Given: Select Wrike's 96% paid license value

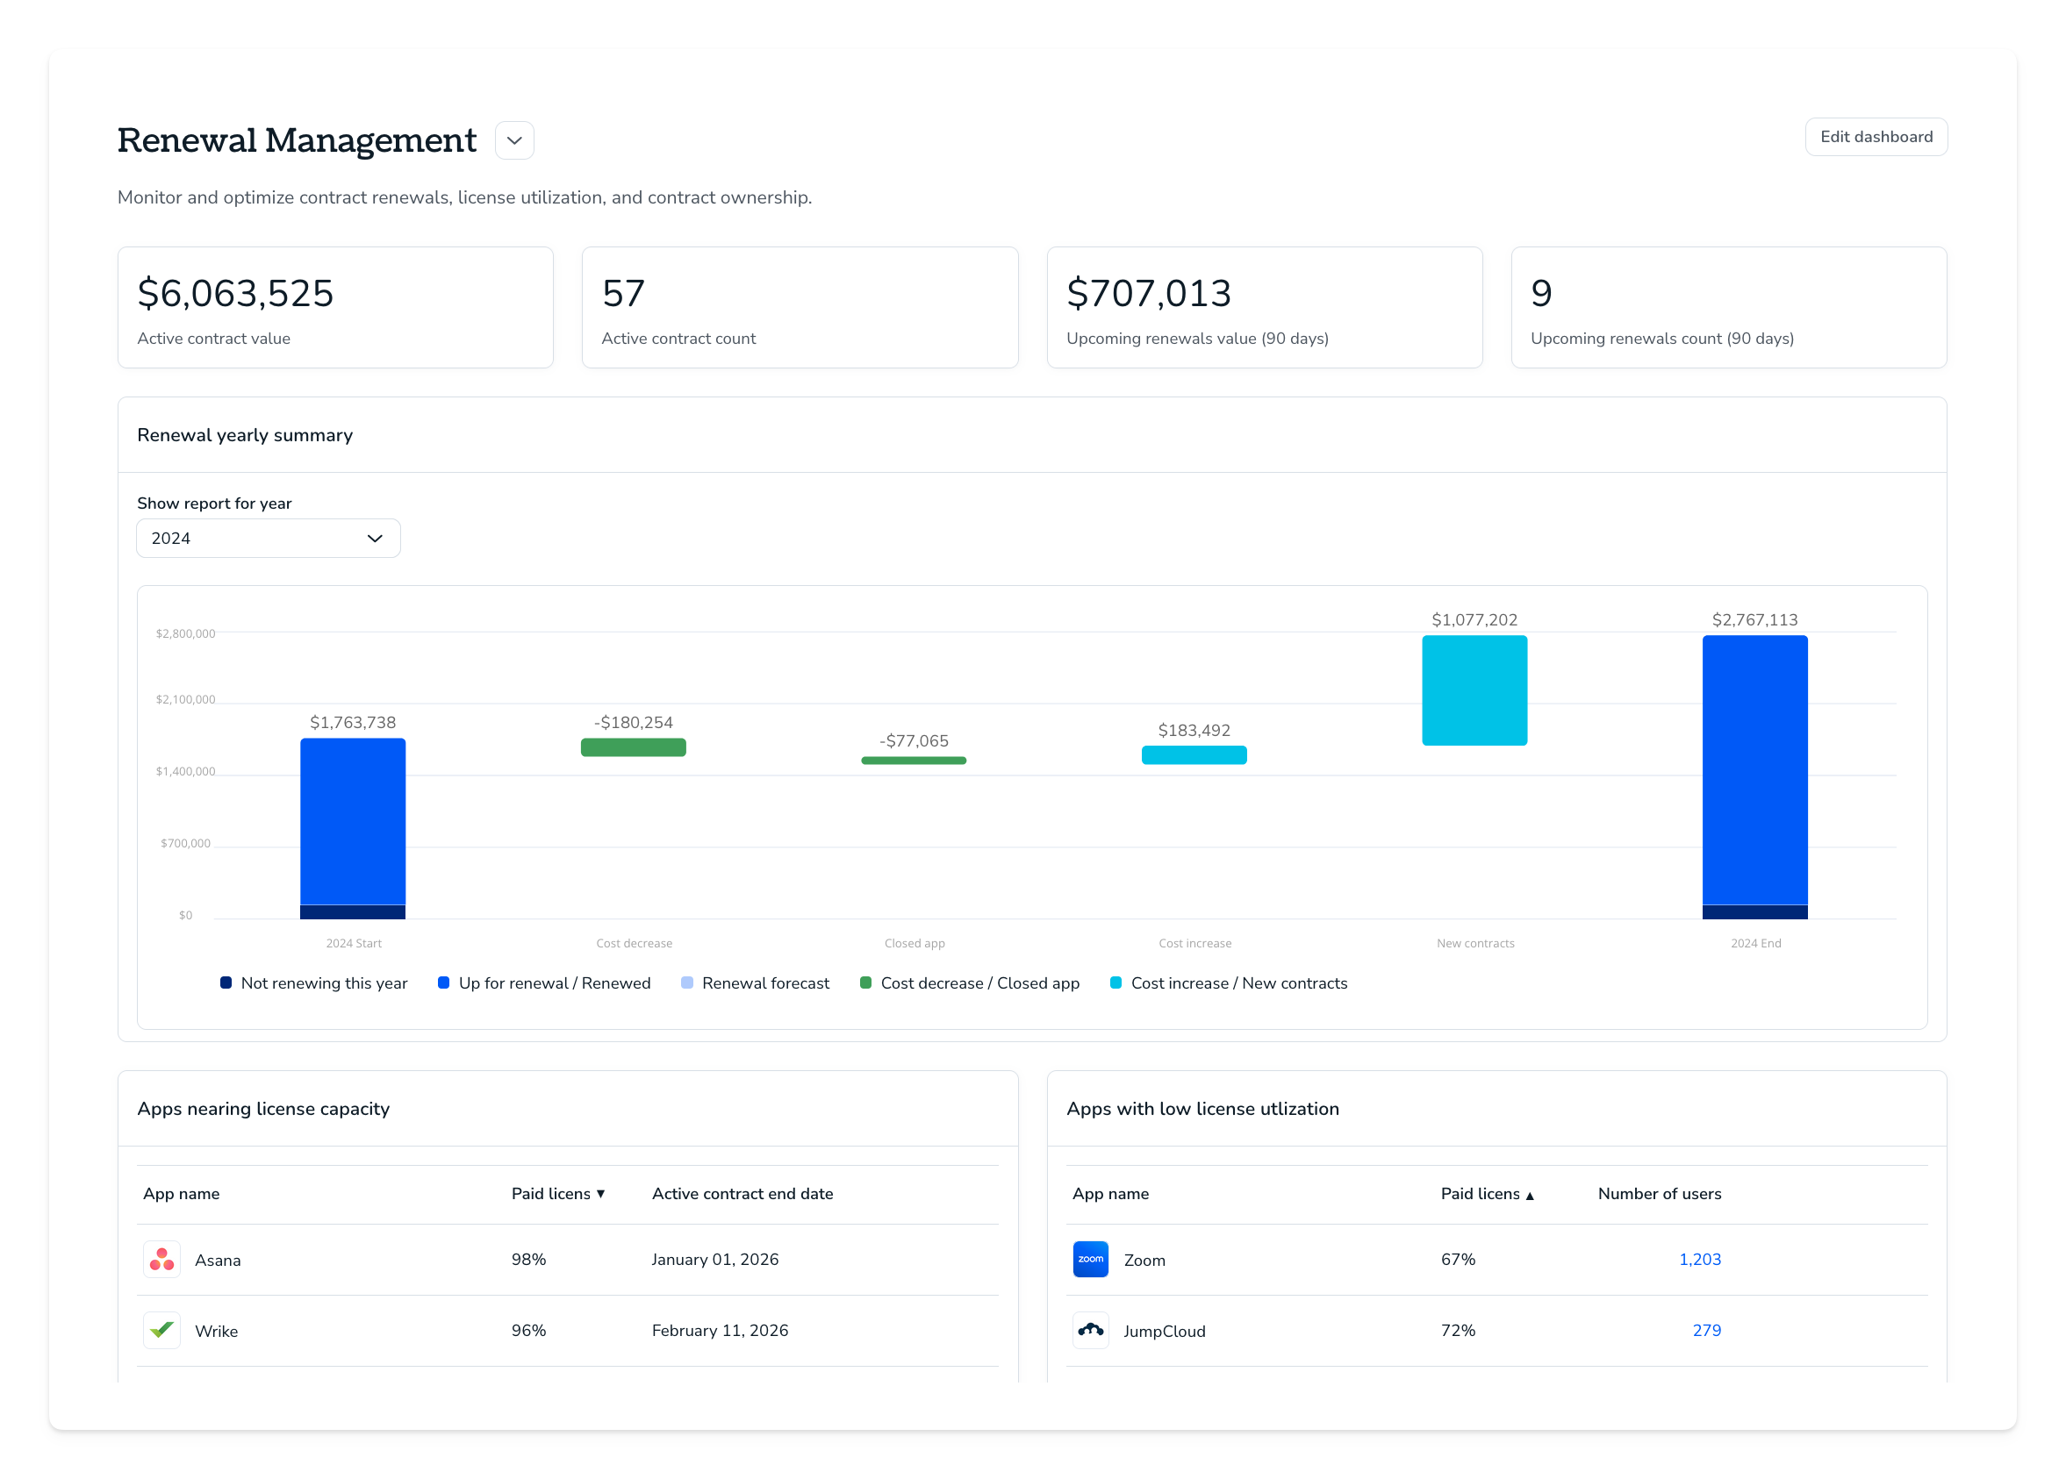Looking at the screenshot, I should pos(528,1331).
